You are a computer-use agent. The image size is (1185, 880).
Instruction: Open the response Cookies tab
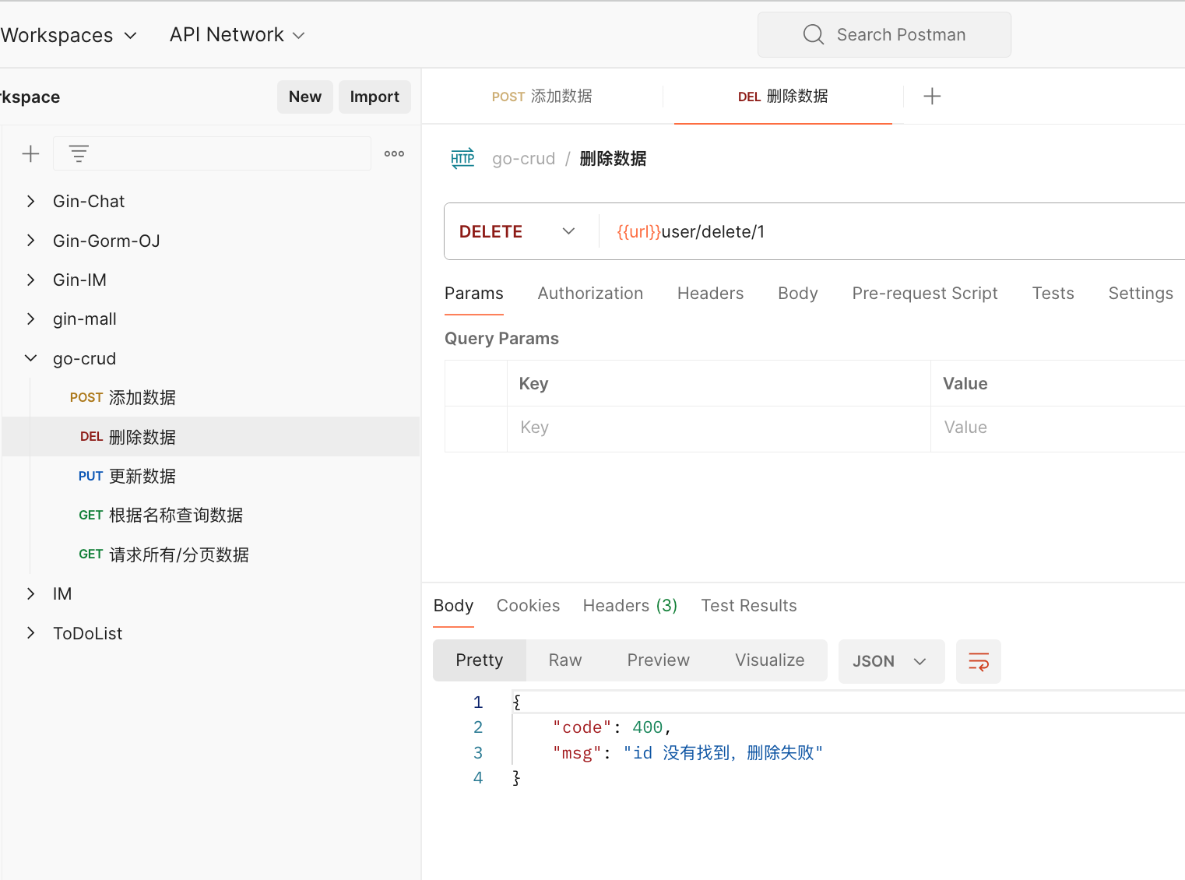(528, 606)
